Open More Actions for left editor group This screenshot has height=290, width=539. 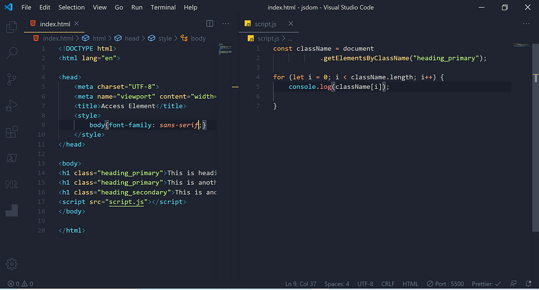tap(225, 24)
